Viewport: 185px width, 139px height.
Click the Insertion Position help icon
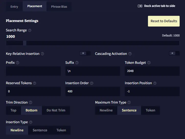pyautogui.click(x=155, y=83)
